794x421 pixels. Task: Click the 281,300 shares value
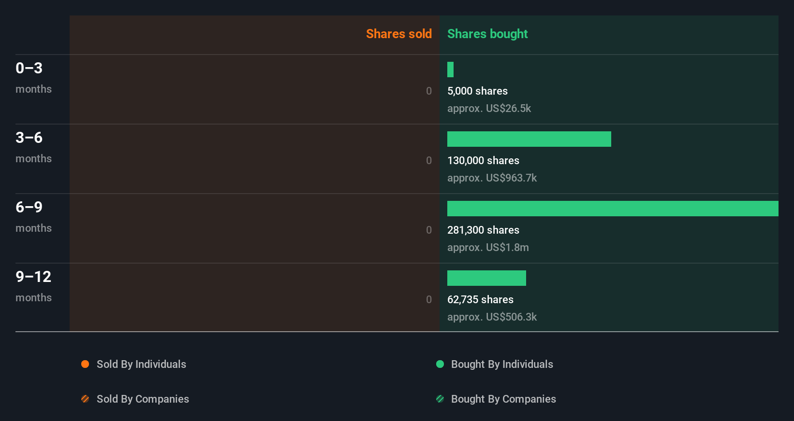(483, 230)
